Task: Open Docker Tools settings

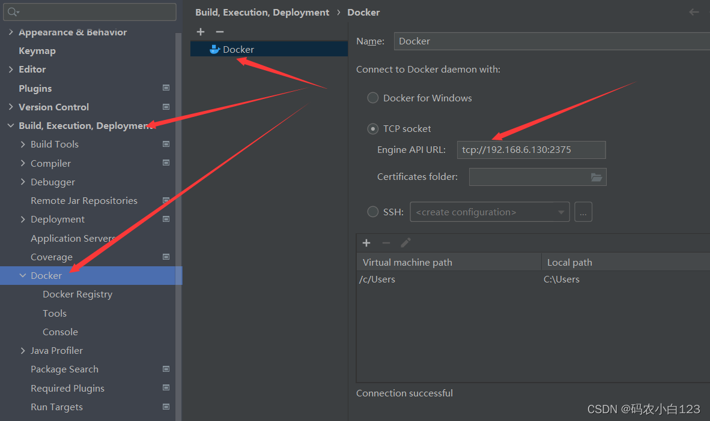Action: tap(54, 313)
